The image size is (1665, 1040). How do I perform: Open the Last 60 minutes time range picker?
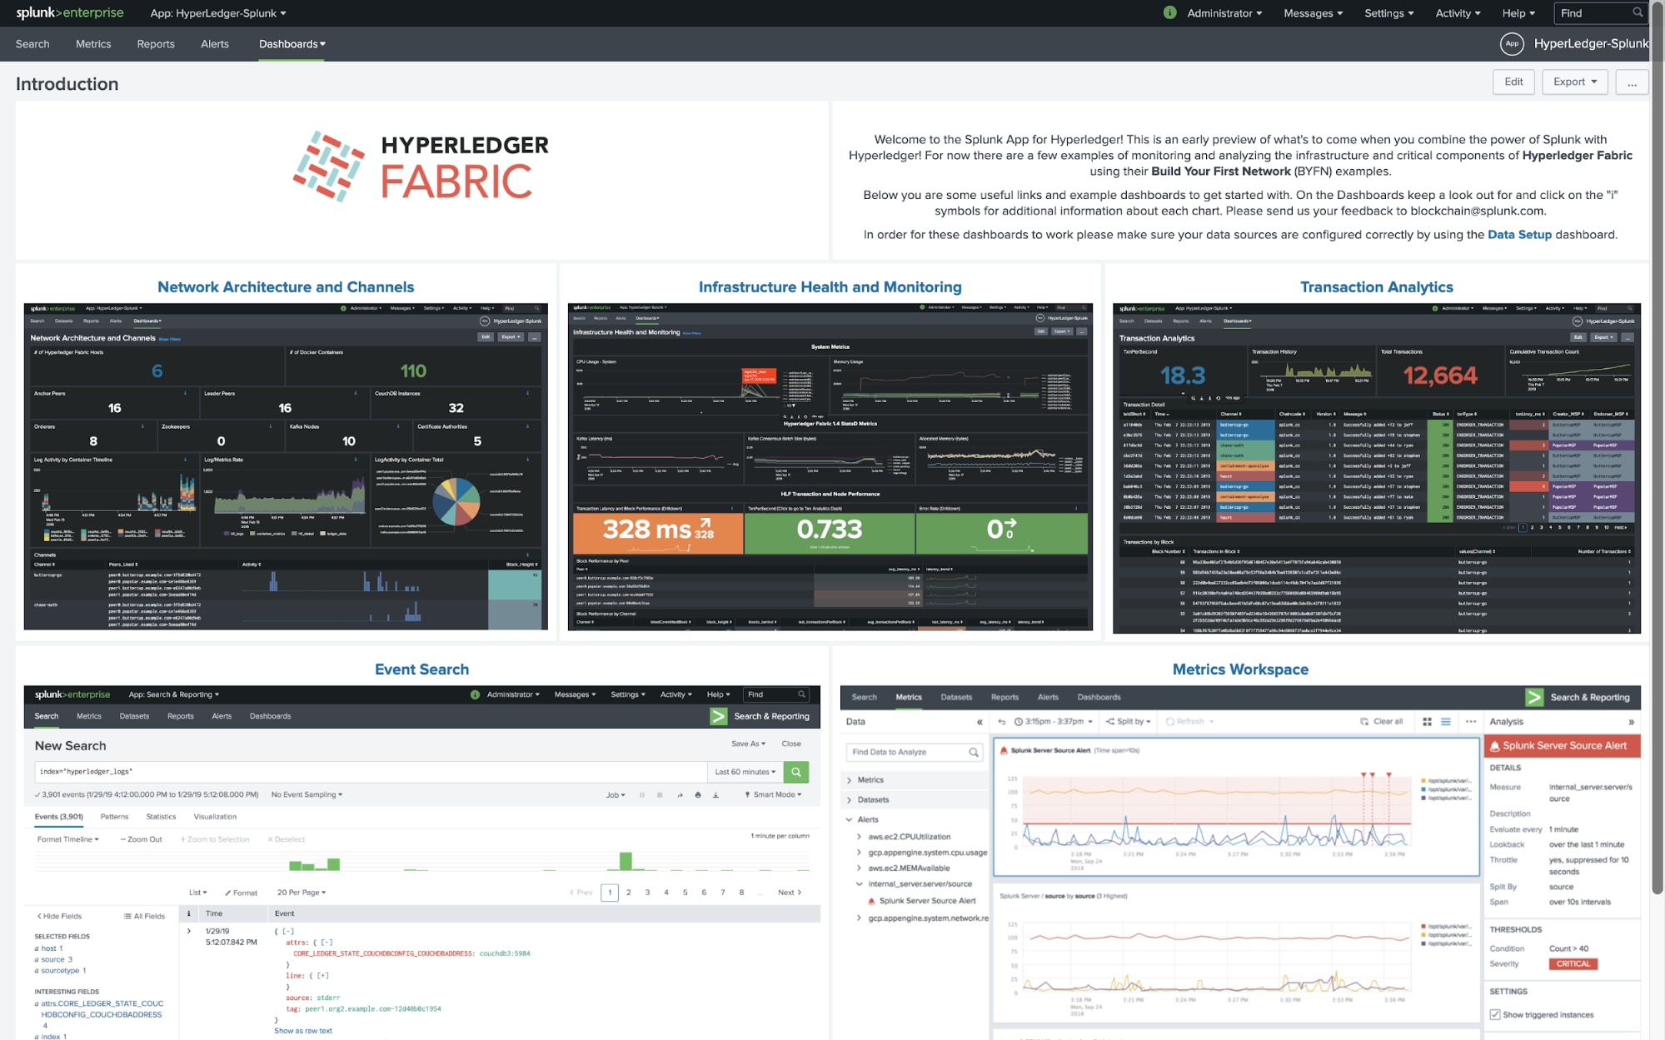click(x=745, y=772)
